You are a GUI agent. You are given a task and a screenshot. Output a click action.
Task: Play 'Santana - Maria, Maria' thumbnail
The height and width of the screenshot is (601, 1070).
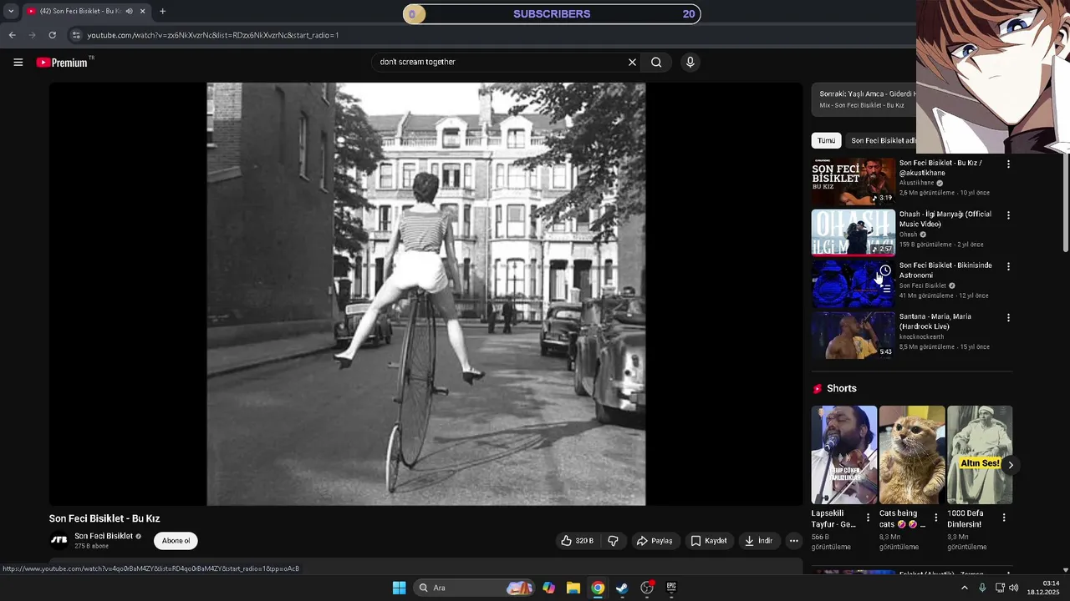pyautogui.click(x=853, y=335)
